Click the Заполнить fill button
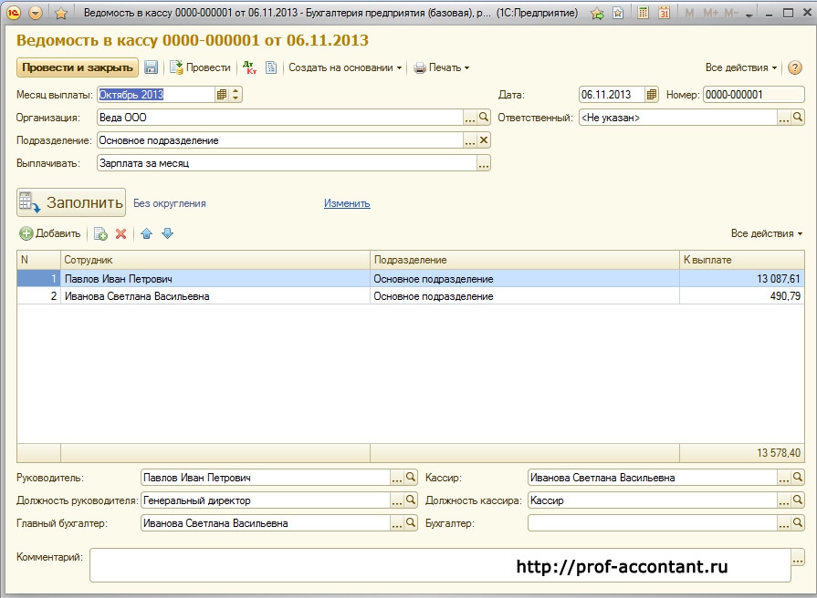 (x=71, y=202)
